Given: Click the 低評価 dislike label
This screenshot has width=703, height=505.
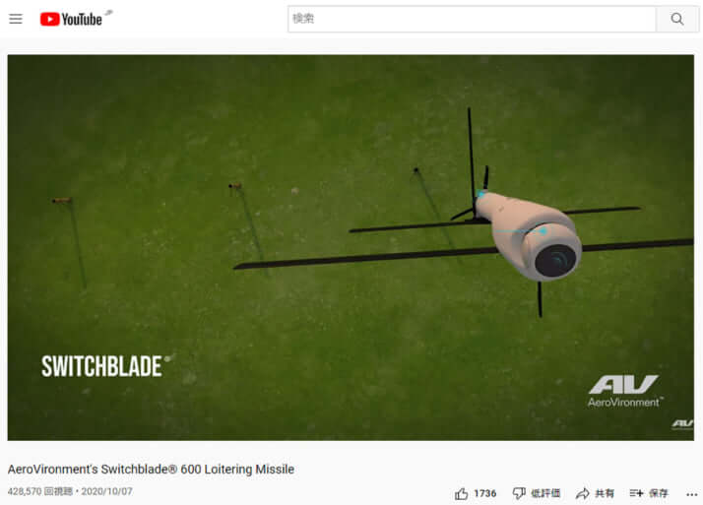Looking at the screenshot, I should click(545, 494).
